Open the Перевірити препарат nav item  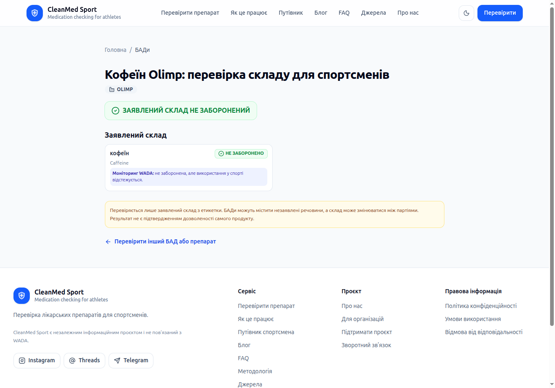pos(190,13)
